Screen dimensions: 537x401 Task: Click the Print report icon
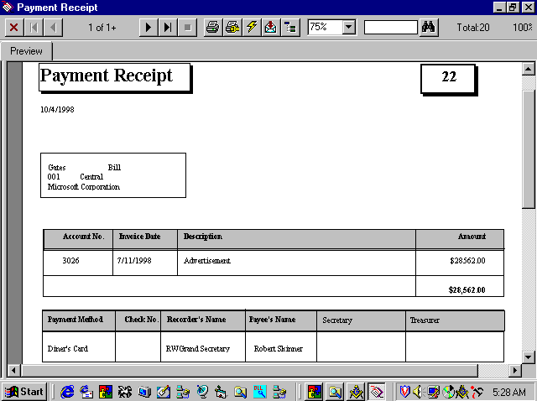pyautogui.click(x=213, y=27)
